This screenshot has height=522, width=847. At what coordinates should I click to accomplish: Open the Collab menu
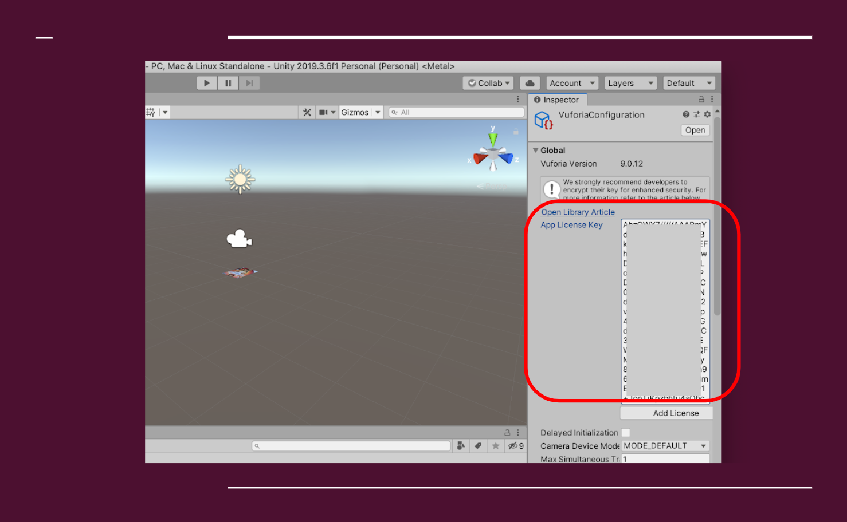(x=488, y=82)
